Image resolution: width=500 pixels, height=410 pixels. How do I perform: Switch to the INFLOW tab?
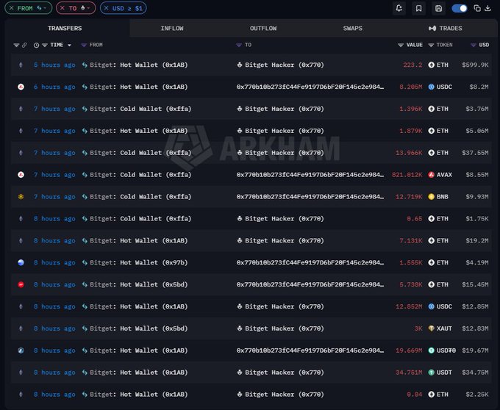click(x=172, y=28)
